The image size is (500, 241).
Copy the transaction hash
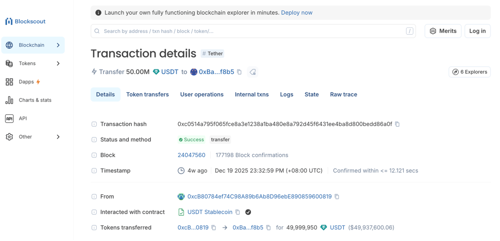[x=397, y=124]
